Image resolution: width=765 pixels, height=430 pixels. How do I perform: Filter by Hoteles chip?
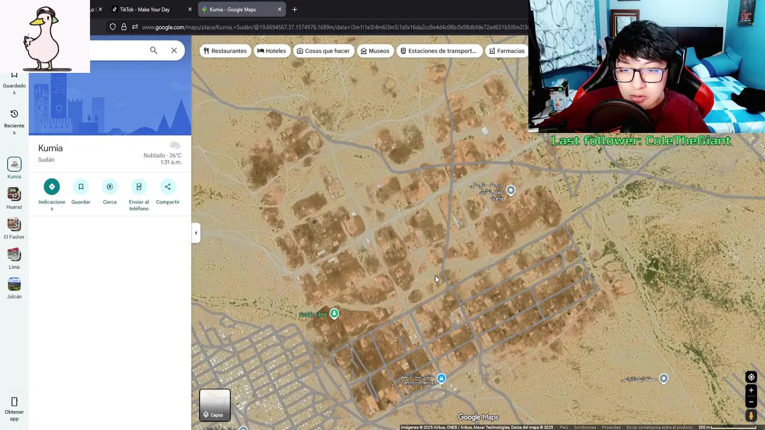tap(271, 51)
